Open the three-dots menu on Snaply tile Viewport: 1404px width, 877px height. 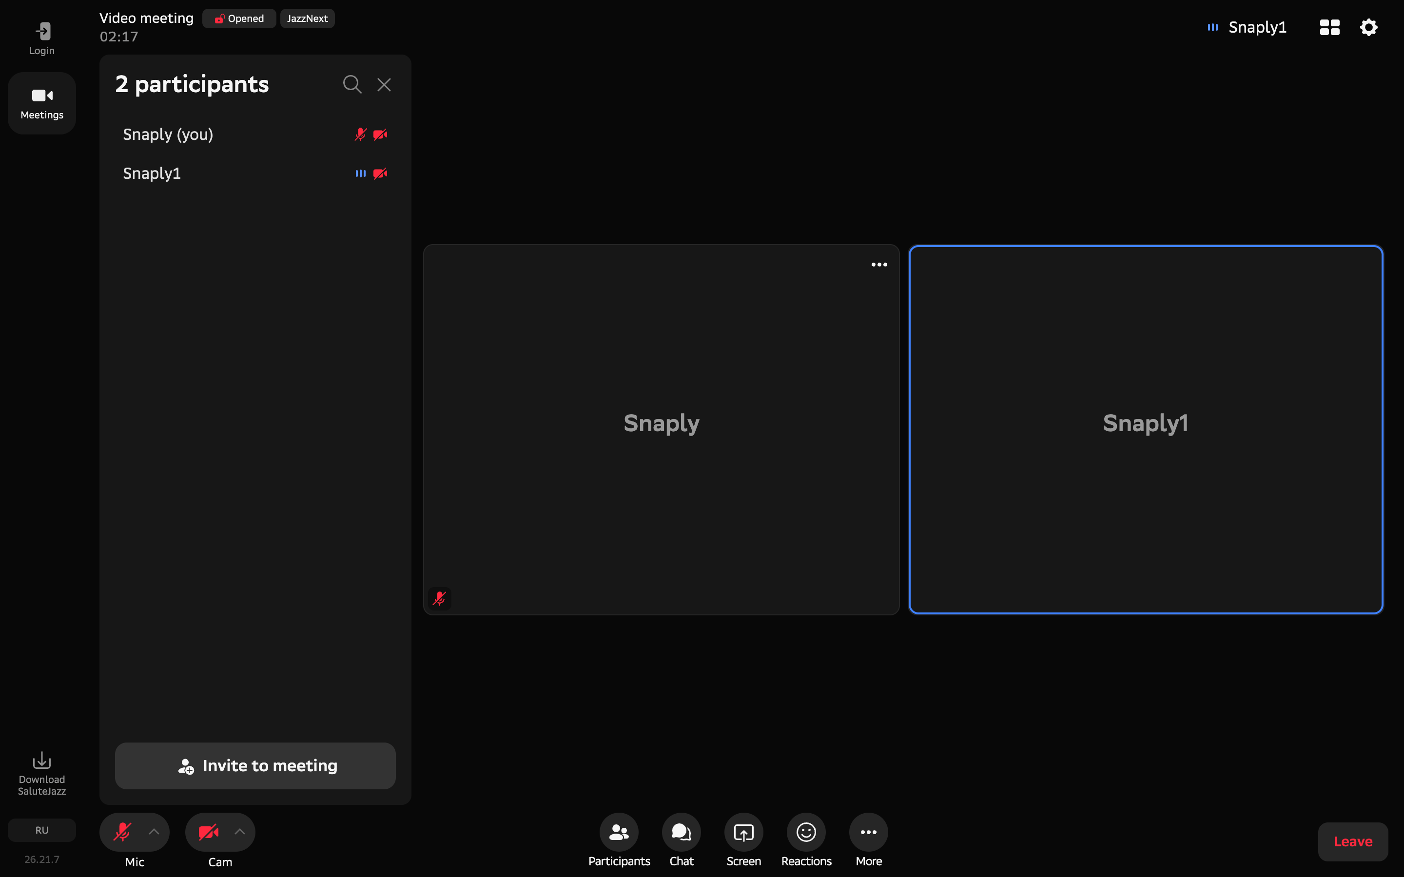(x=879, y=265)
